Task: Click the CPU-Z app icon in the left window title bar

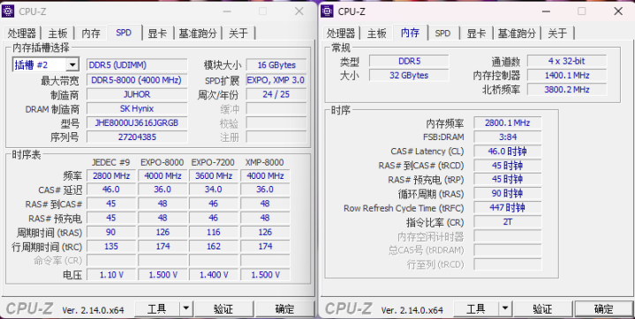Action: tap(8, 11)
